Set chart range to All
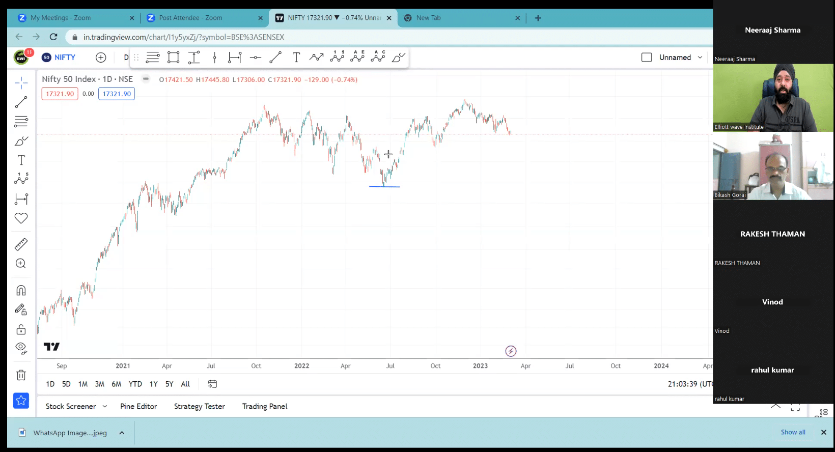The height and width of the screenshot is (452, 835). (185, 384)
